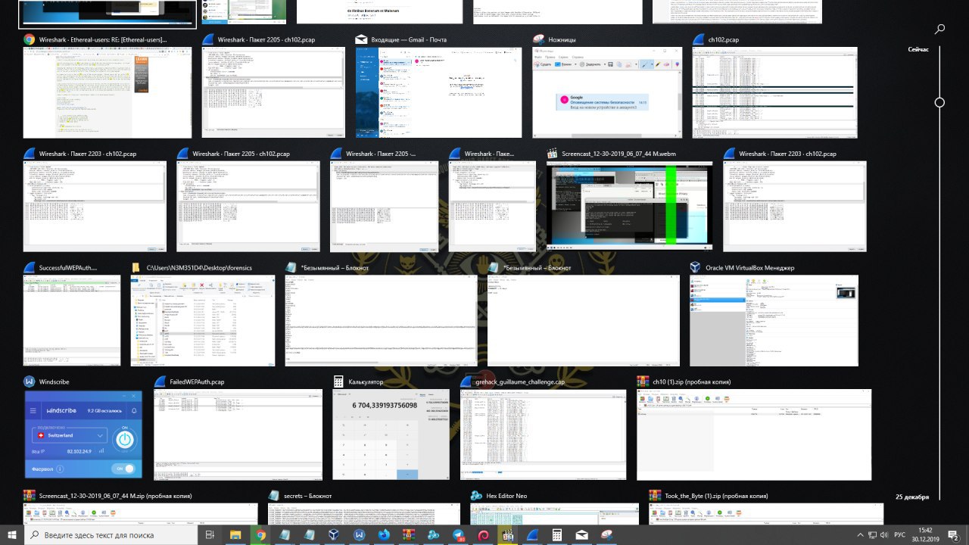Switch to SuccessfulWEPAuth Wireshark thumbnail
This screenshot has width=969, height=545.
click(x=72, y=320)
